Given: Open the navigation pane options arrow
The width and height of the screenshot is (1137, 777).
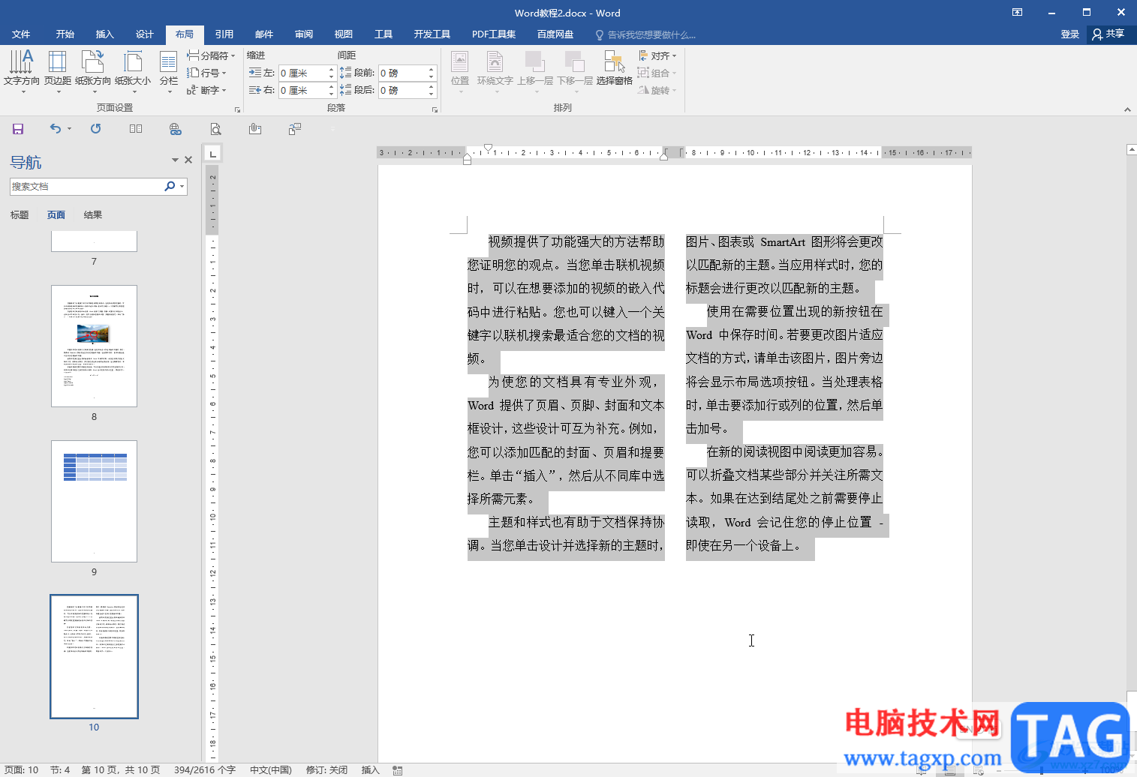Looking at the screenshot, I should coord(175,160).
